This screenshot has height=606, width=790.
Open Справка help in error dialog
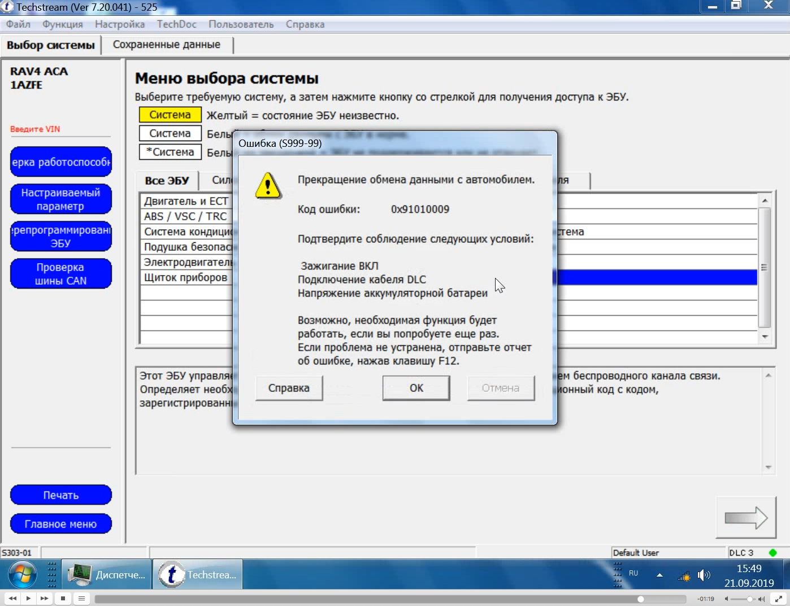coord(289,388)
